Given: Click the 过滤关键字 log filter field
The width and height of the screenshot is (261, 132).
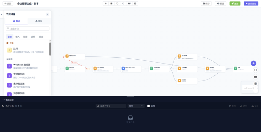Looking at the screenshot, I should pos(111,106).
